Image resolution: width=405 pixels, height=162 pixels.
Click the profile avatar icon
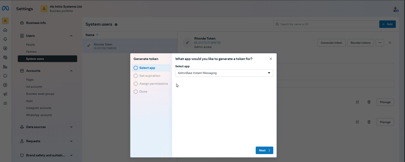coord(395,9)
